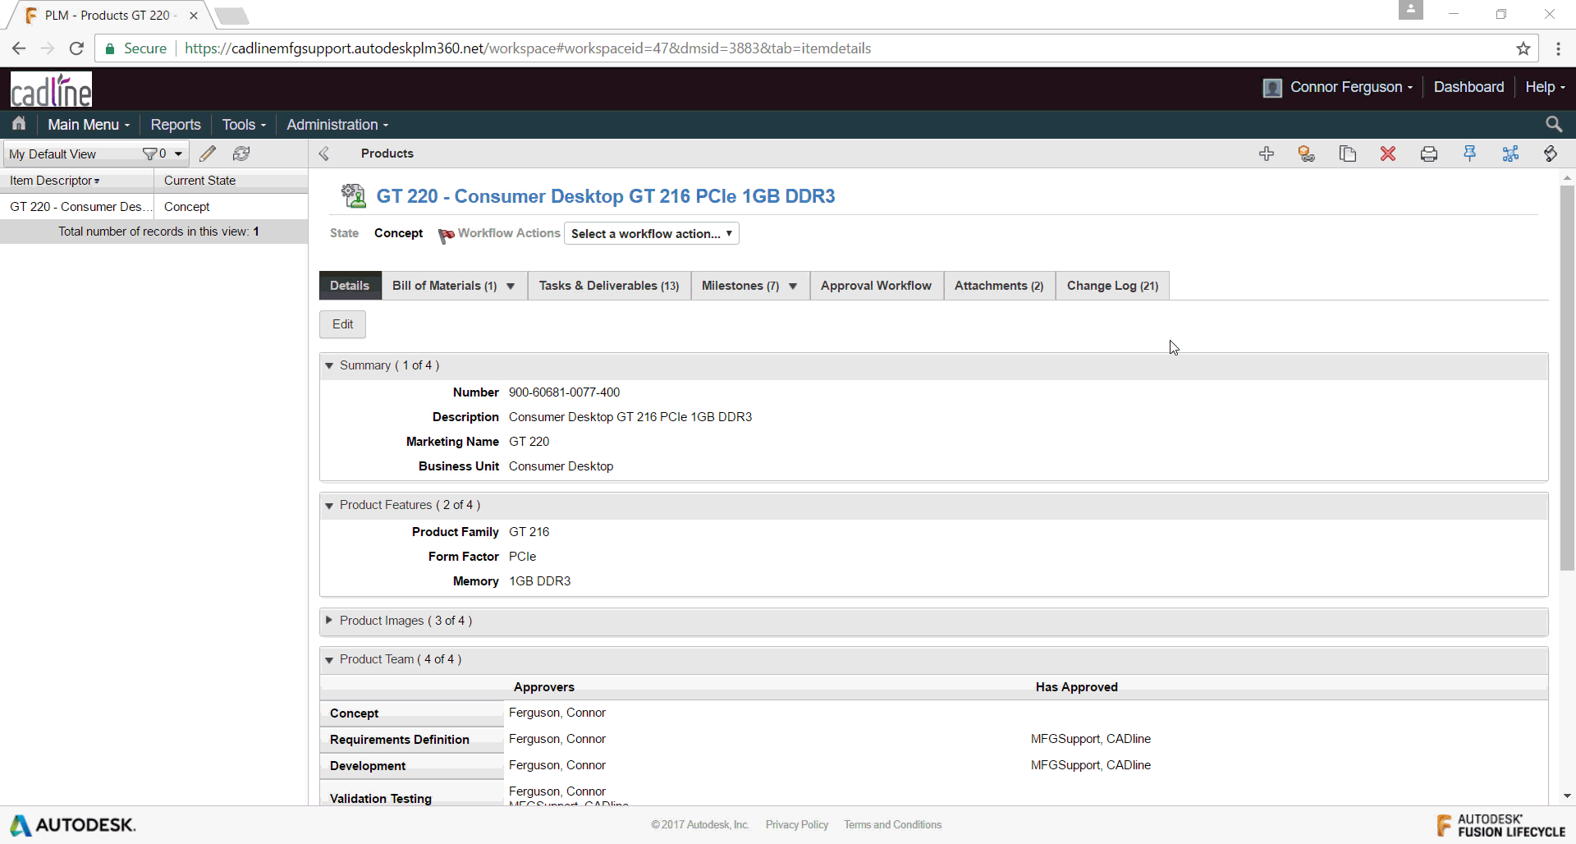Click the GT 220 product title link
Screen dimensions: 1576x844
[x=606, y=196]
